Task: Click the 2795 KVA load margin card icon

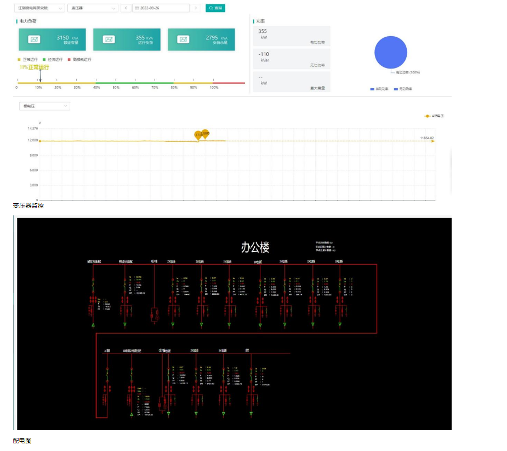Action: [184, 39]
